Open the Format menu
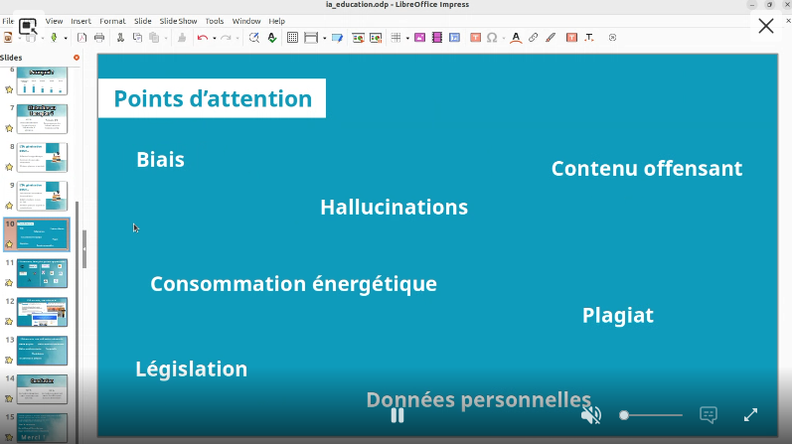The width and height of the screenshot is (792, 444). pyautogui.click(x=112, y=21)
